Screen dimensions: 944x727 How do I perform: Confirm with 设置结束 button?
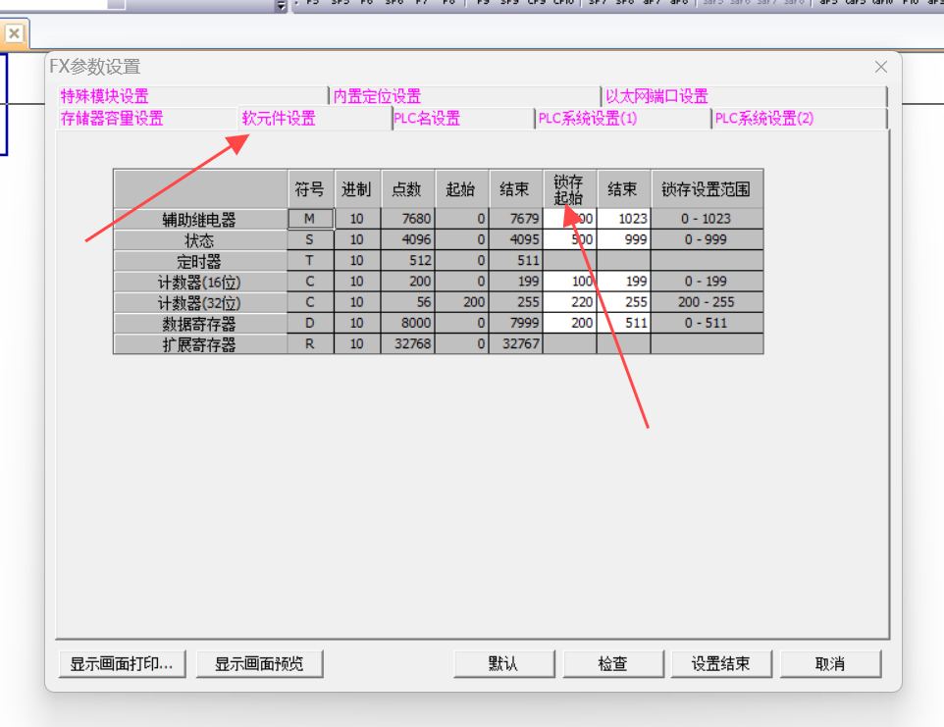[721, 663]
